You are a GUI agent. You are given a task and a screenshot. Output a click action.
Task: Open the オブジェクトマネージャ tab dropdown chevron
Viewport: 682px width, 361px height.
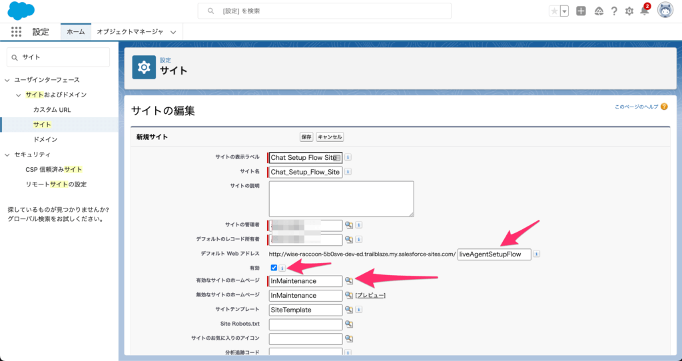coord(173,32)
